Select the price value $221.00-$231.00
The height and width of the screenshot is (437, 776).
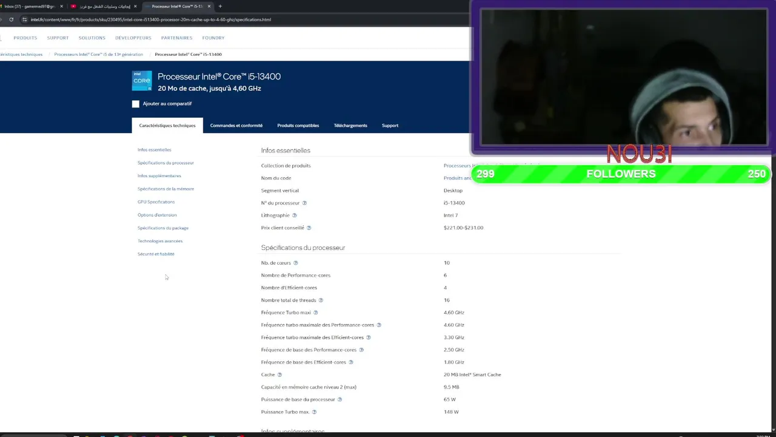click(x=463, y=228)
